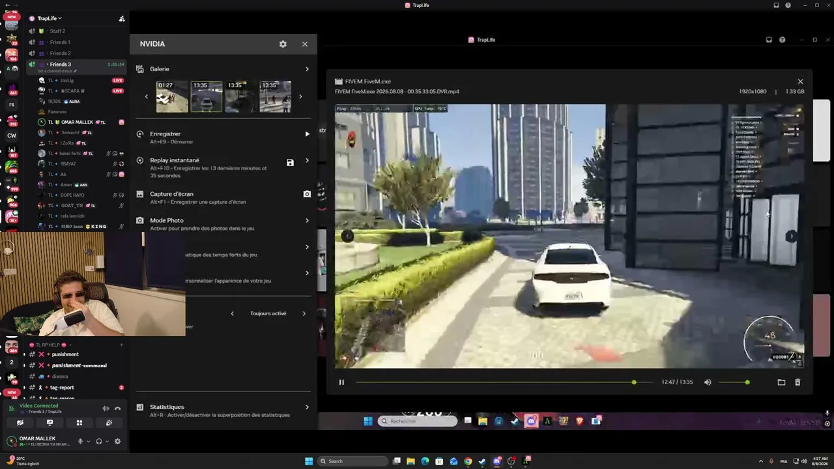Expand the Statistiques section

[x=307, y=407]
